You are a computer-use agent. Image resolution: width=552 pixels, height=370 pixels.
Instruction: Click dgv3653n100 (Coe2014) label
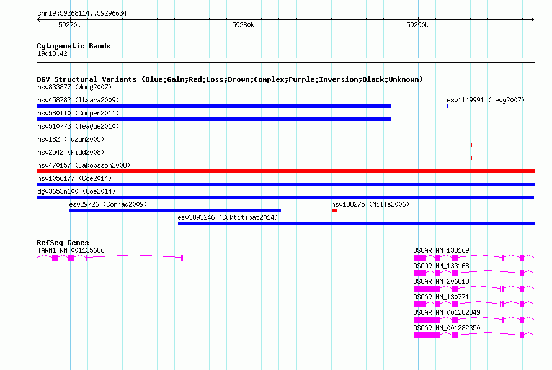pos(76,191)
